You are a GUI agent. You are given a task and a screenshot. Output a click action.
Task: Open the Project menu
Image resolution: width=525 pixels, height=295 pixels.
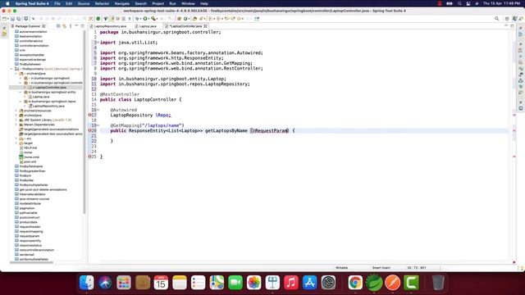pos(158,3)
